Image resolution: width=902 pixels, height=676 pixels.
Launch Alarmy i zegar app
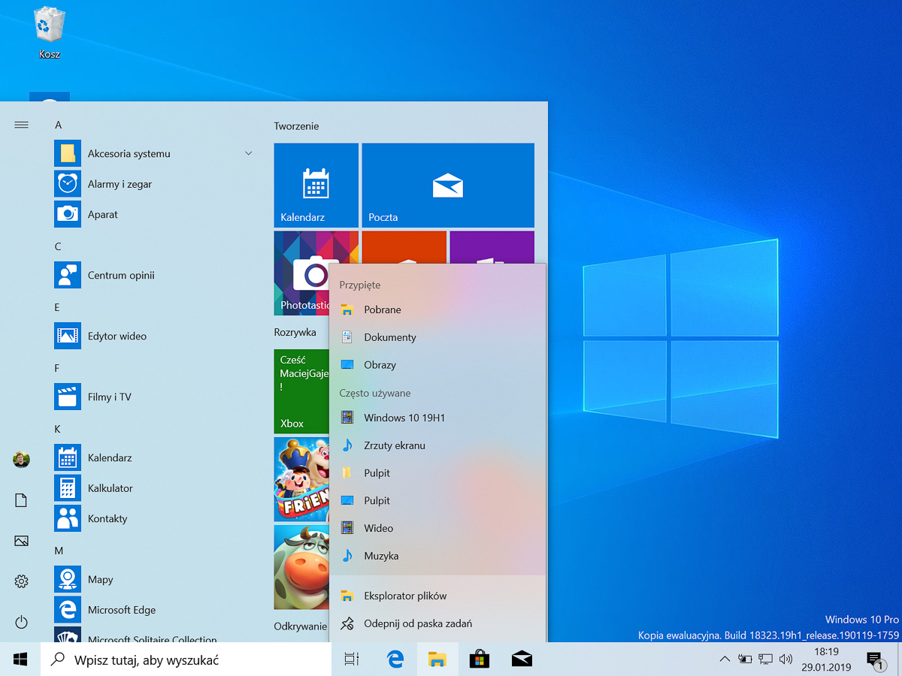click(x=154, y=184)
